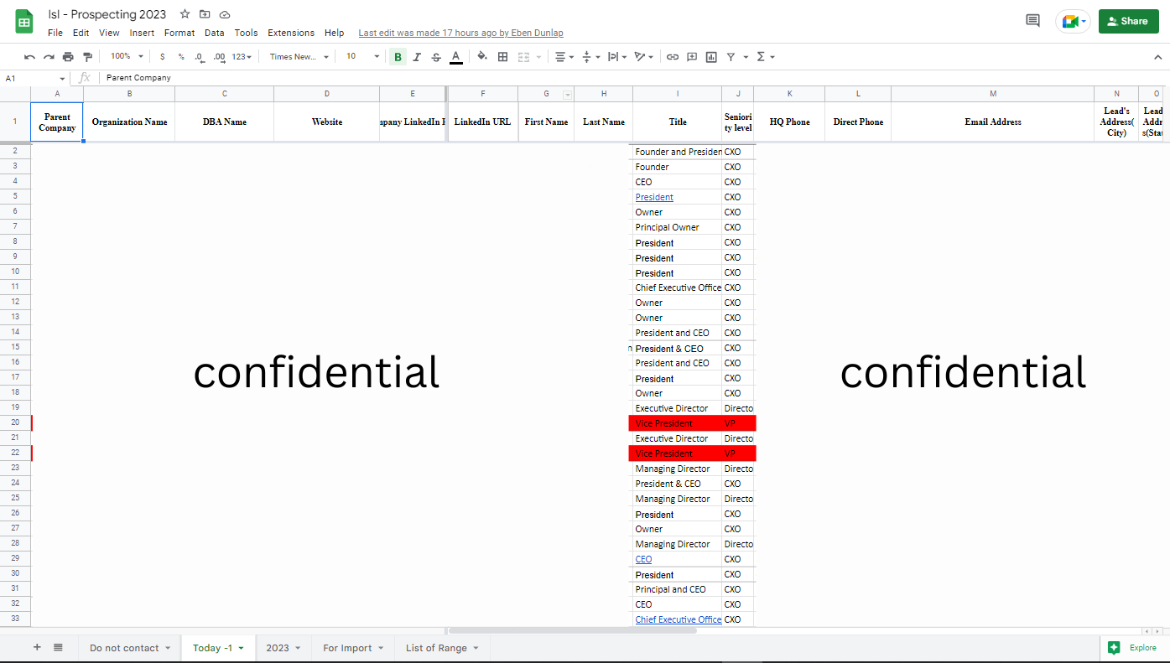This screenshot has height=663, width=1170.
Task: Click the Undo arrow icon
Action: [x=30, y=57]
